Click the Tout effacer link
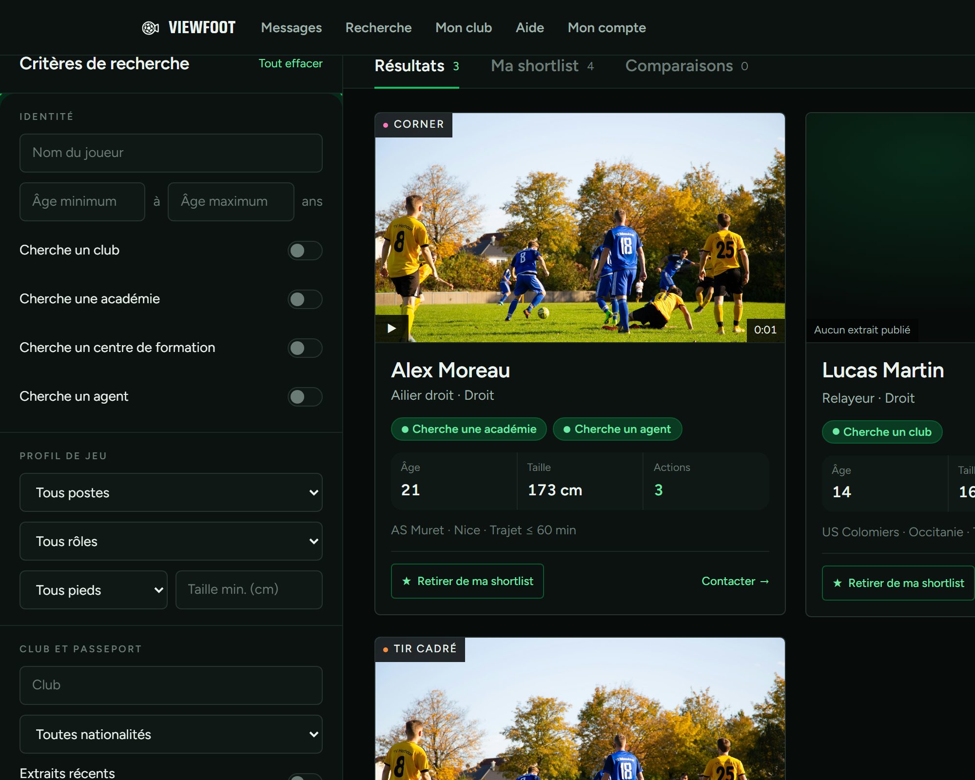 [x=291, y=63]
